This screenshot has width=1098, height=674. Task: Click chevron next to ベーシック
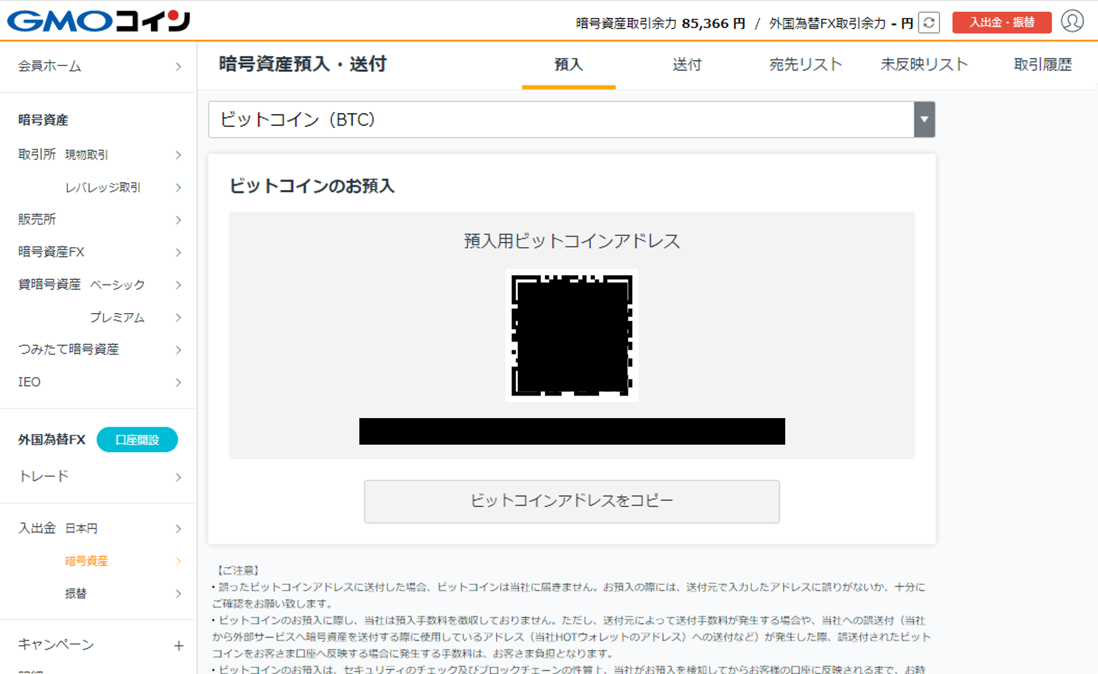(x=178, y=285)
